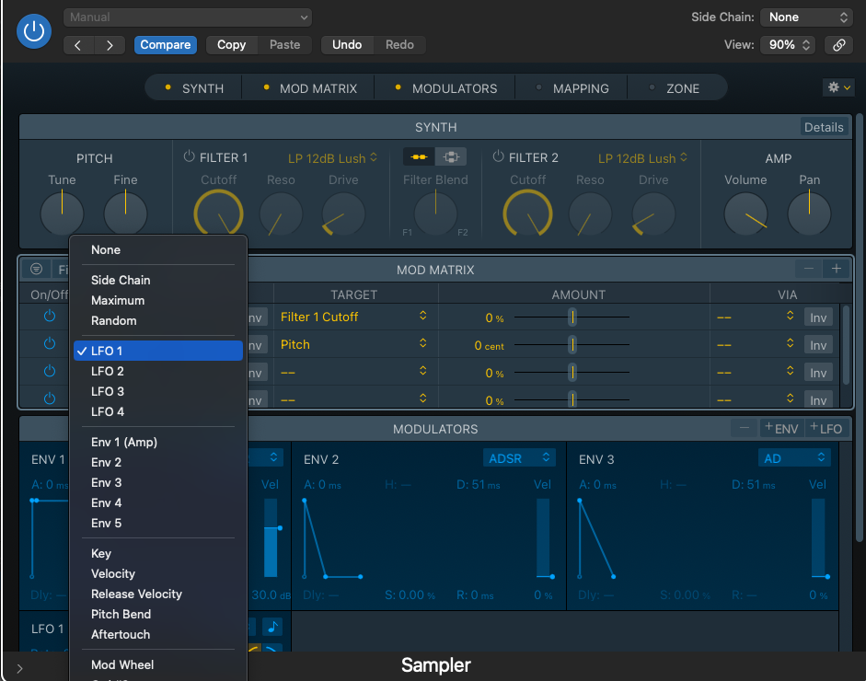
Task: Click the Filter 2 Cutoff knob
Action: tap(527, 214)
